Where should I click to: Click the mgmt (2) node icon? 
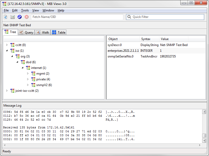33,74
